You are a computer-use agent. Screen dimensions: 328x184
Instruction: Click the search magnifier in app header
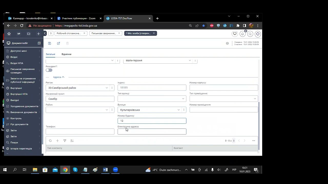[x=250, y=34]
